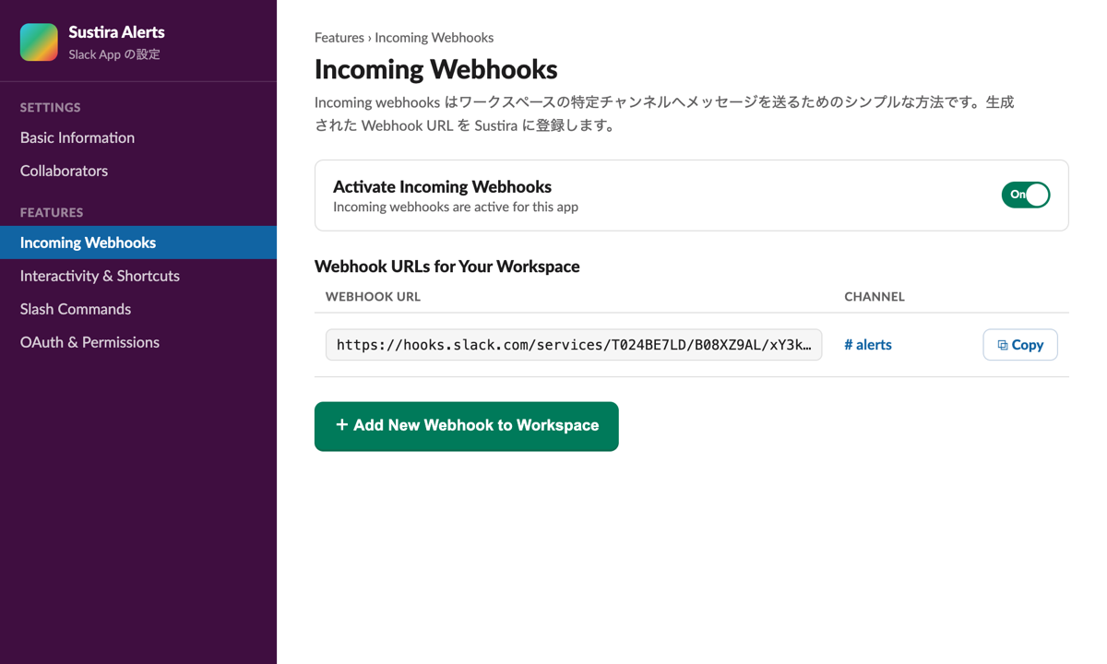Click Add New Webhook to Workspace
This screenshot has height=664, width=1107.
(467, 426)
